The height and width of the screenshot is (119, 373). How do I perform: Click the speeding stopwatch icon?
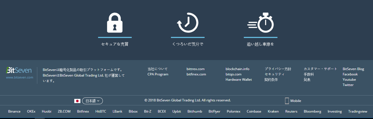[x=260, y=23]
